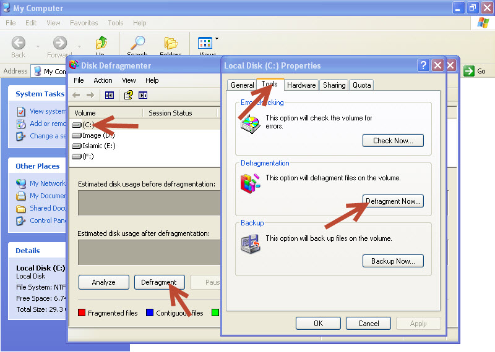Click the Properties dialog help question mark
The height and width of the screenshot is (352, 495).
(423, 65)
